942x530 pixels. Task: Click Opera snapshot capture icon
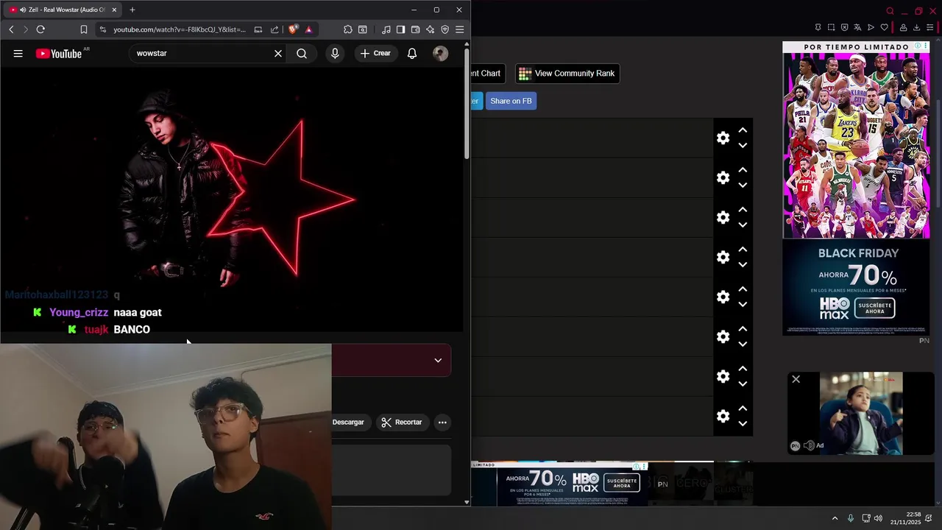coord(831,27)
